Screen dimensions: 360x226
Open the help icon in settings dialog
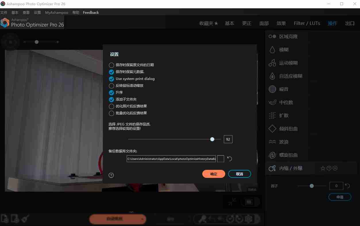click(x=111, y=175)
